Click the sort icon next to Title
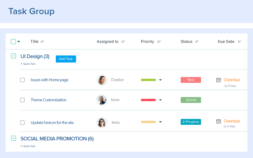Screen dimensions: 253x158 (43, 42)
